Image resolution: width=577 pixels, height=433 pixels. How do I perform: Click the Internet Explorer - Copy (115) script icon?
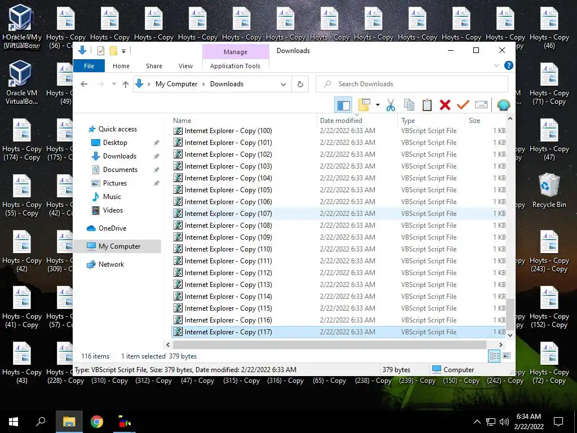[x=178, y=308]
